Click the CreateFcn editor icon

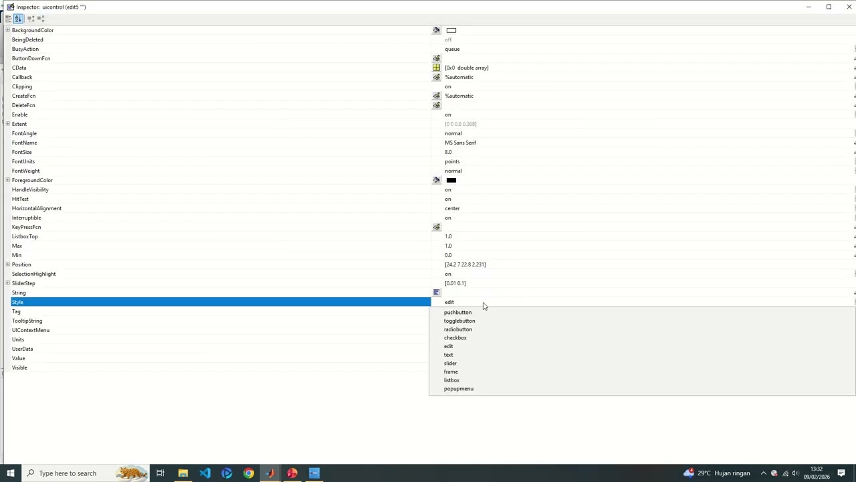click(x=437, y=96)
